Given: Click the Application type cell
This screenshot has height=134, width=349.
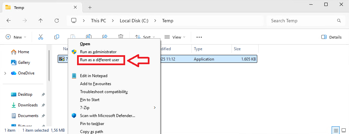Looking at the screenshot, I should point(204,59).
